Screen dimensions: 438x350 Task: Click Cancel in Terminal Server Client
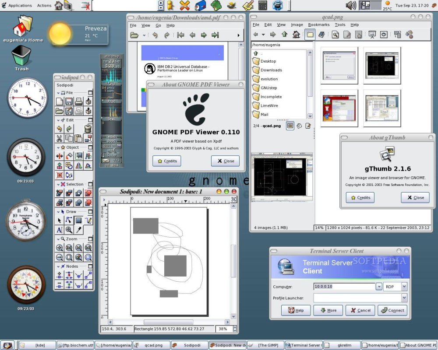[x=360, y=310]
